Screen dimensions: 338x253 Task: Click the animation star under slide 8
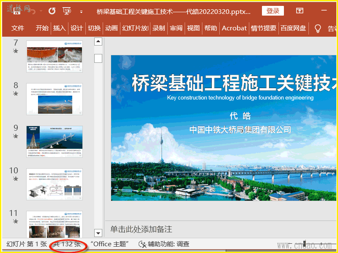coord(15,94)
